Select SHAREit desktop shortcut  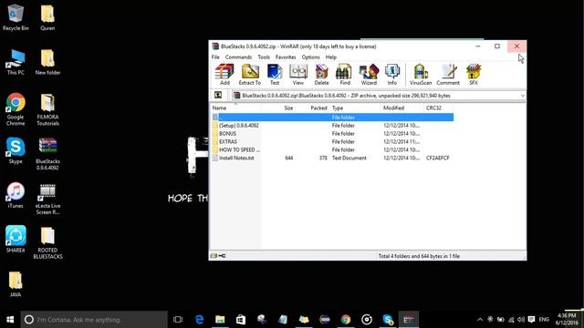pyautogui.click(x=16, y=239)
